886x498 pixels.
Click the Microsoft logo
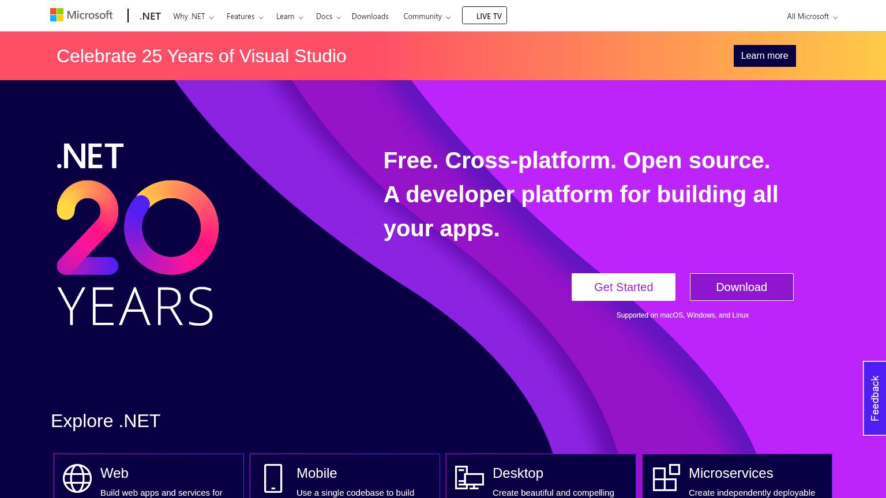coord(81,15)
